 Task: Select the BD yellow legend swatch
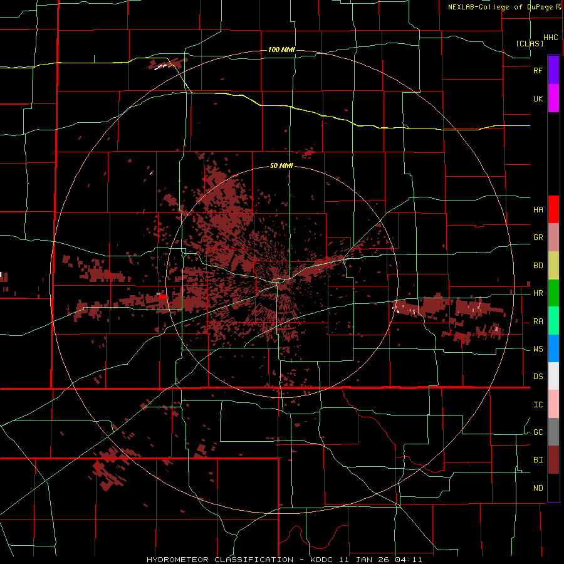coord(553,266)
